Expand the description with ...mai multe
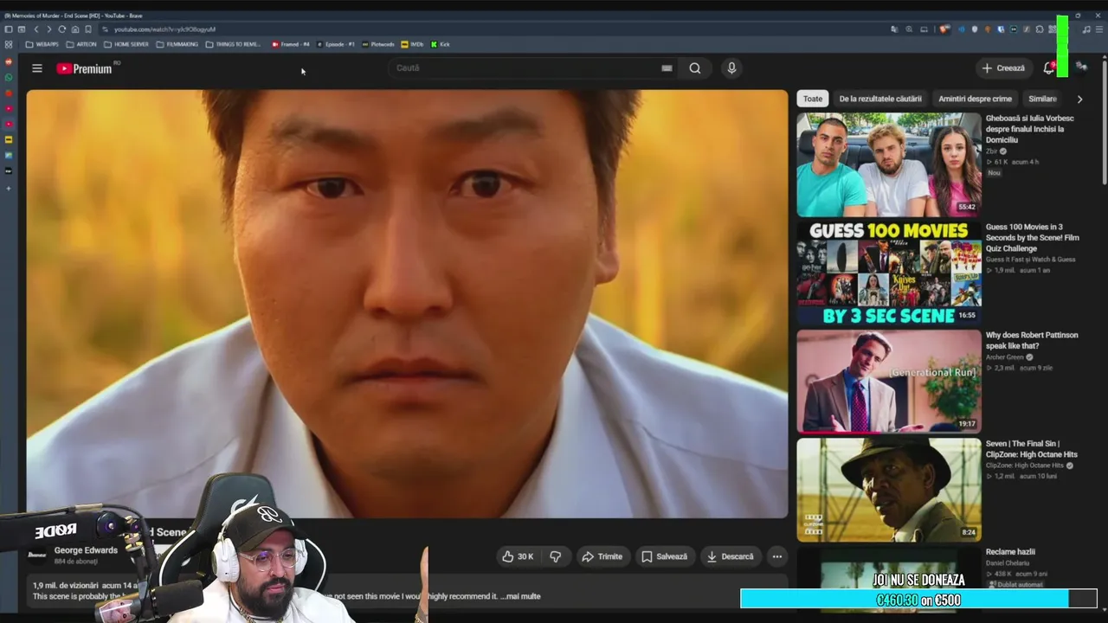 click(x=520, y=596)
